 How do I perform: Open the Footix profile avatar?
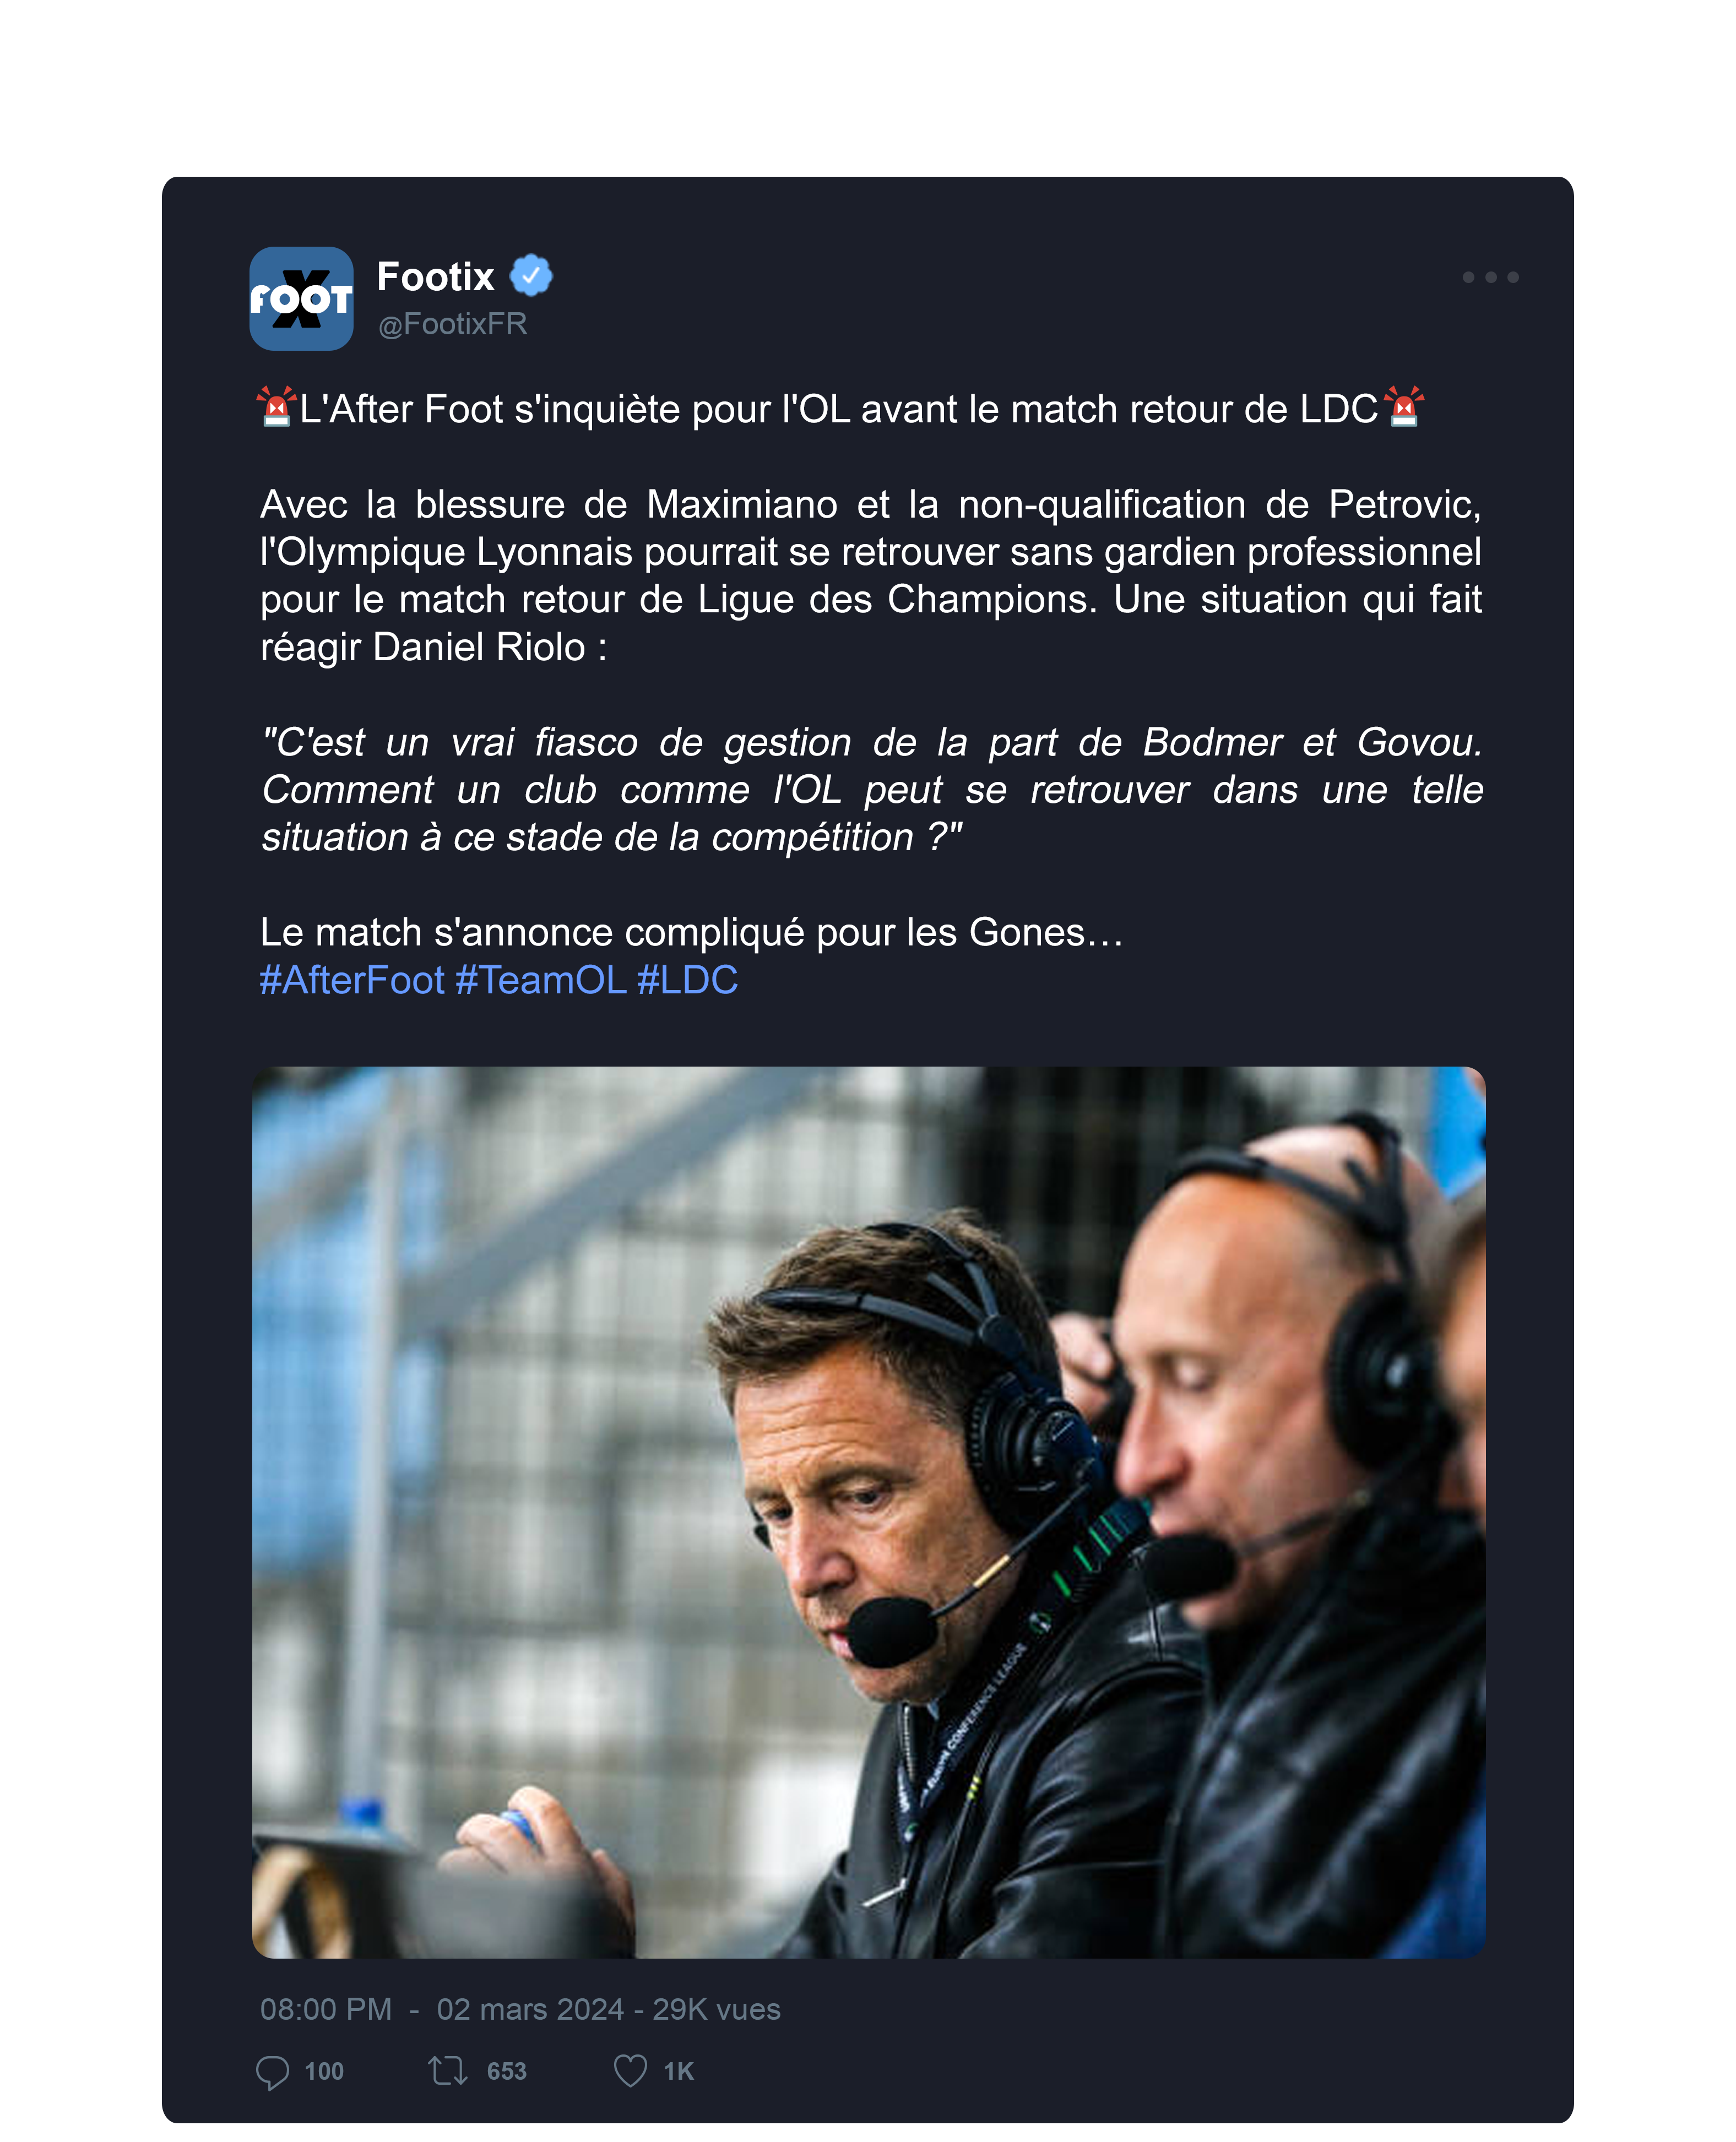click(x=301, y=299)
